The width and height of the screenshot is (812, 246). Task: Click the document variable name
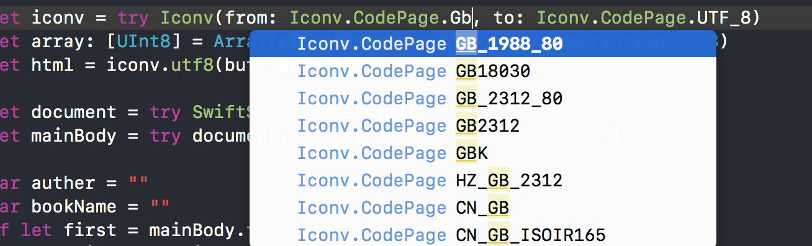[73, 112]
